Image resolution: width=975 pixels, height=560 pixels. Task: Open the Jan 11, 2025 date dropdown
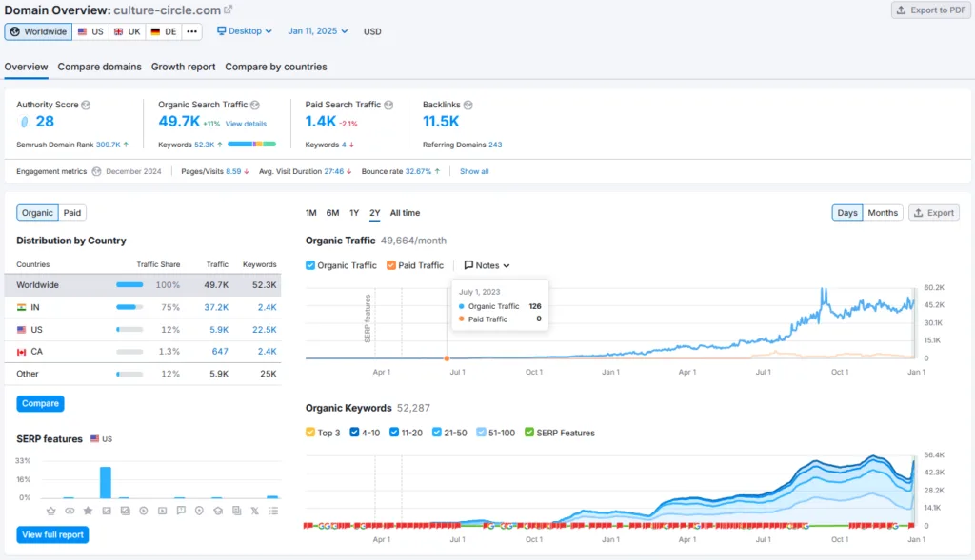click(x=318, y=31)
